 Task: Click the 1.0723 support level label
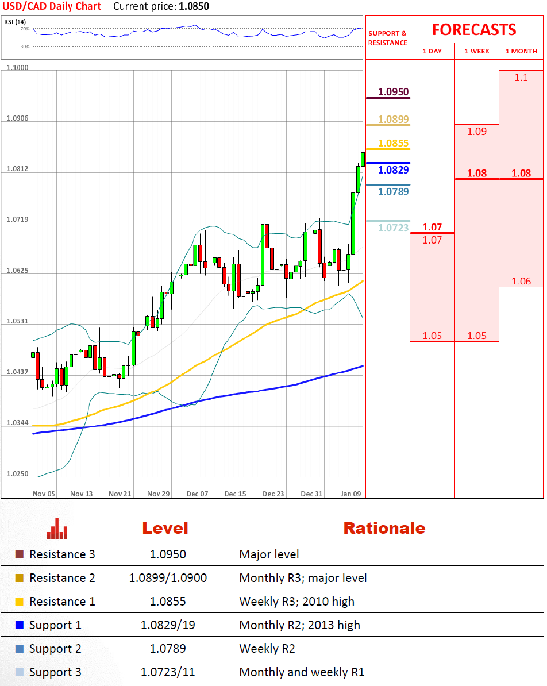[393, 228]
